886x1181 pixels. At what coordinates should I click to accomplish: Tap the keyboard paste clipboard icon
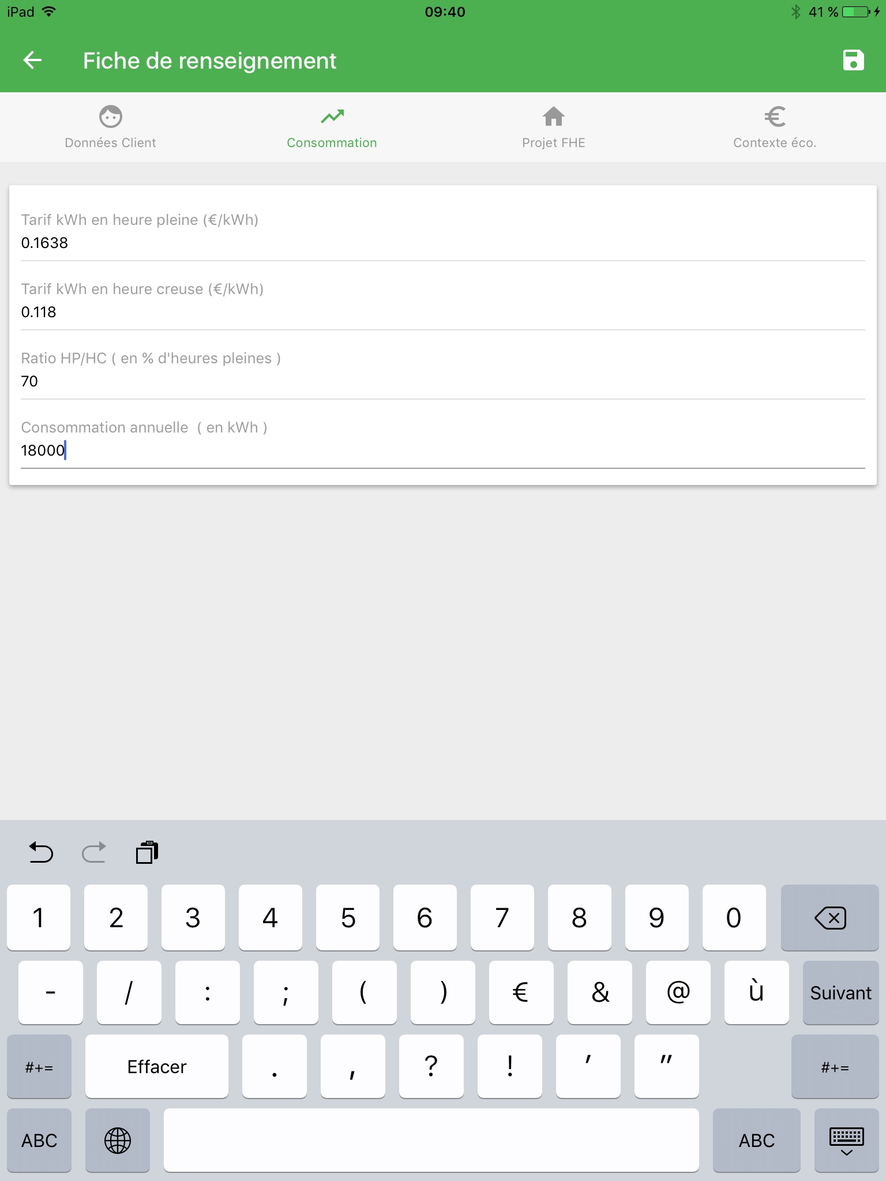tap(147, 852)
